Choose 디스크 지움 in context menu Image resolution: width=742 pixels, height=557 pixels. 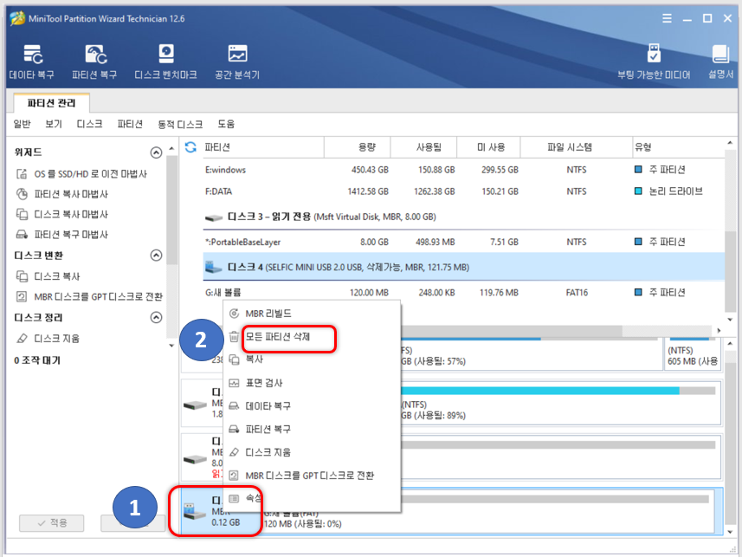(x=313, y=452)
